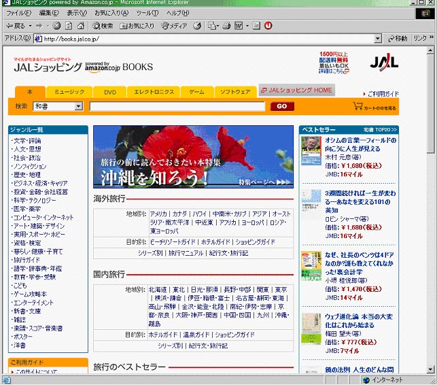The width and height of the screenshot is (437, 385).
Task: Open the 旅行ガイド genre link
Action: click(x=27, y=260)
